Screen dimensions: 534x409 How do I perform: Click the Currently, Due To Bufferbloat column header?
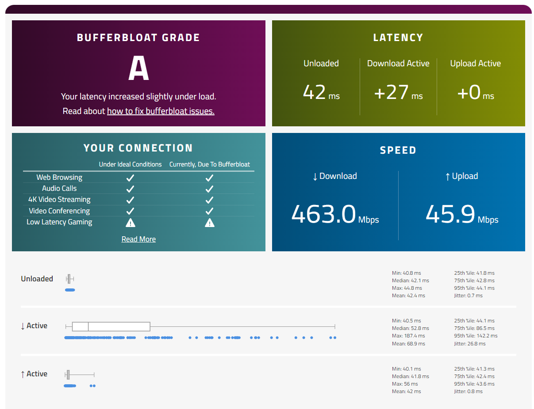point(210,164)
